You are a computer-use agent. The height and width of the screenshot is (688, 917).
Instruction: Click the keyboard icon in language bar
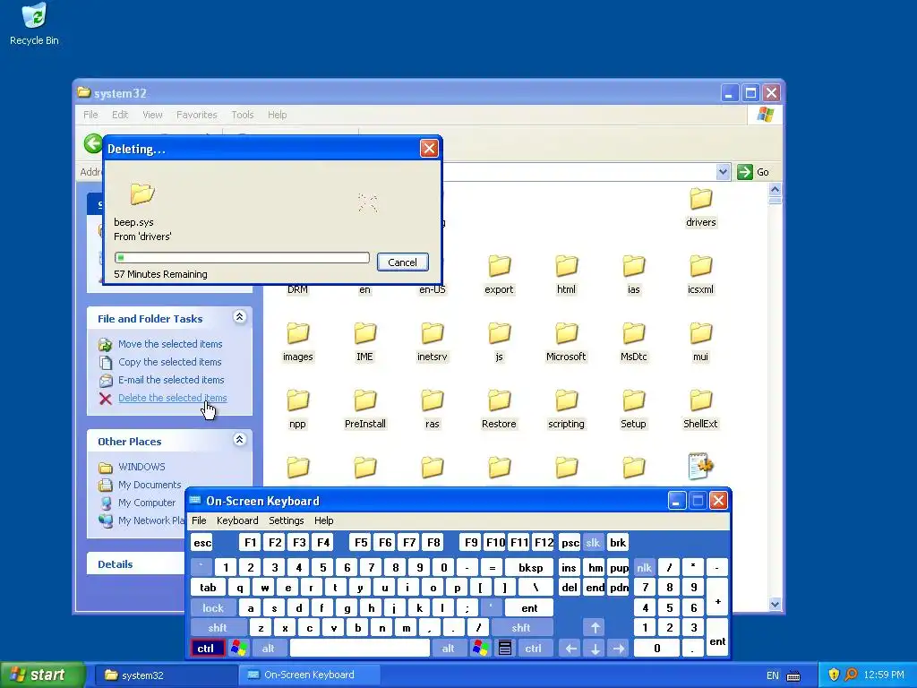pos(793,675)
